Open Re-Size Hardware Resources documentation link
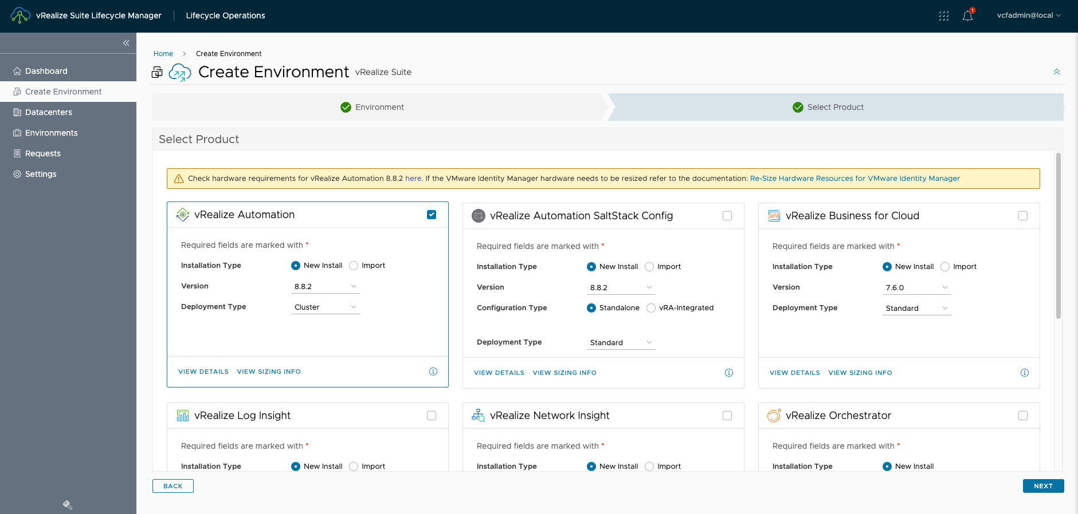Screen dimensions: 1078x514 (854, 179)
